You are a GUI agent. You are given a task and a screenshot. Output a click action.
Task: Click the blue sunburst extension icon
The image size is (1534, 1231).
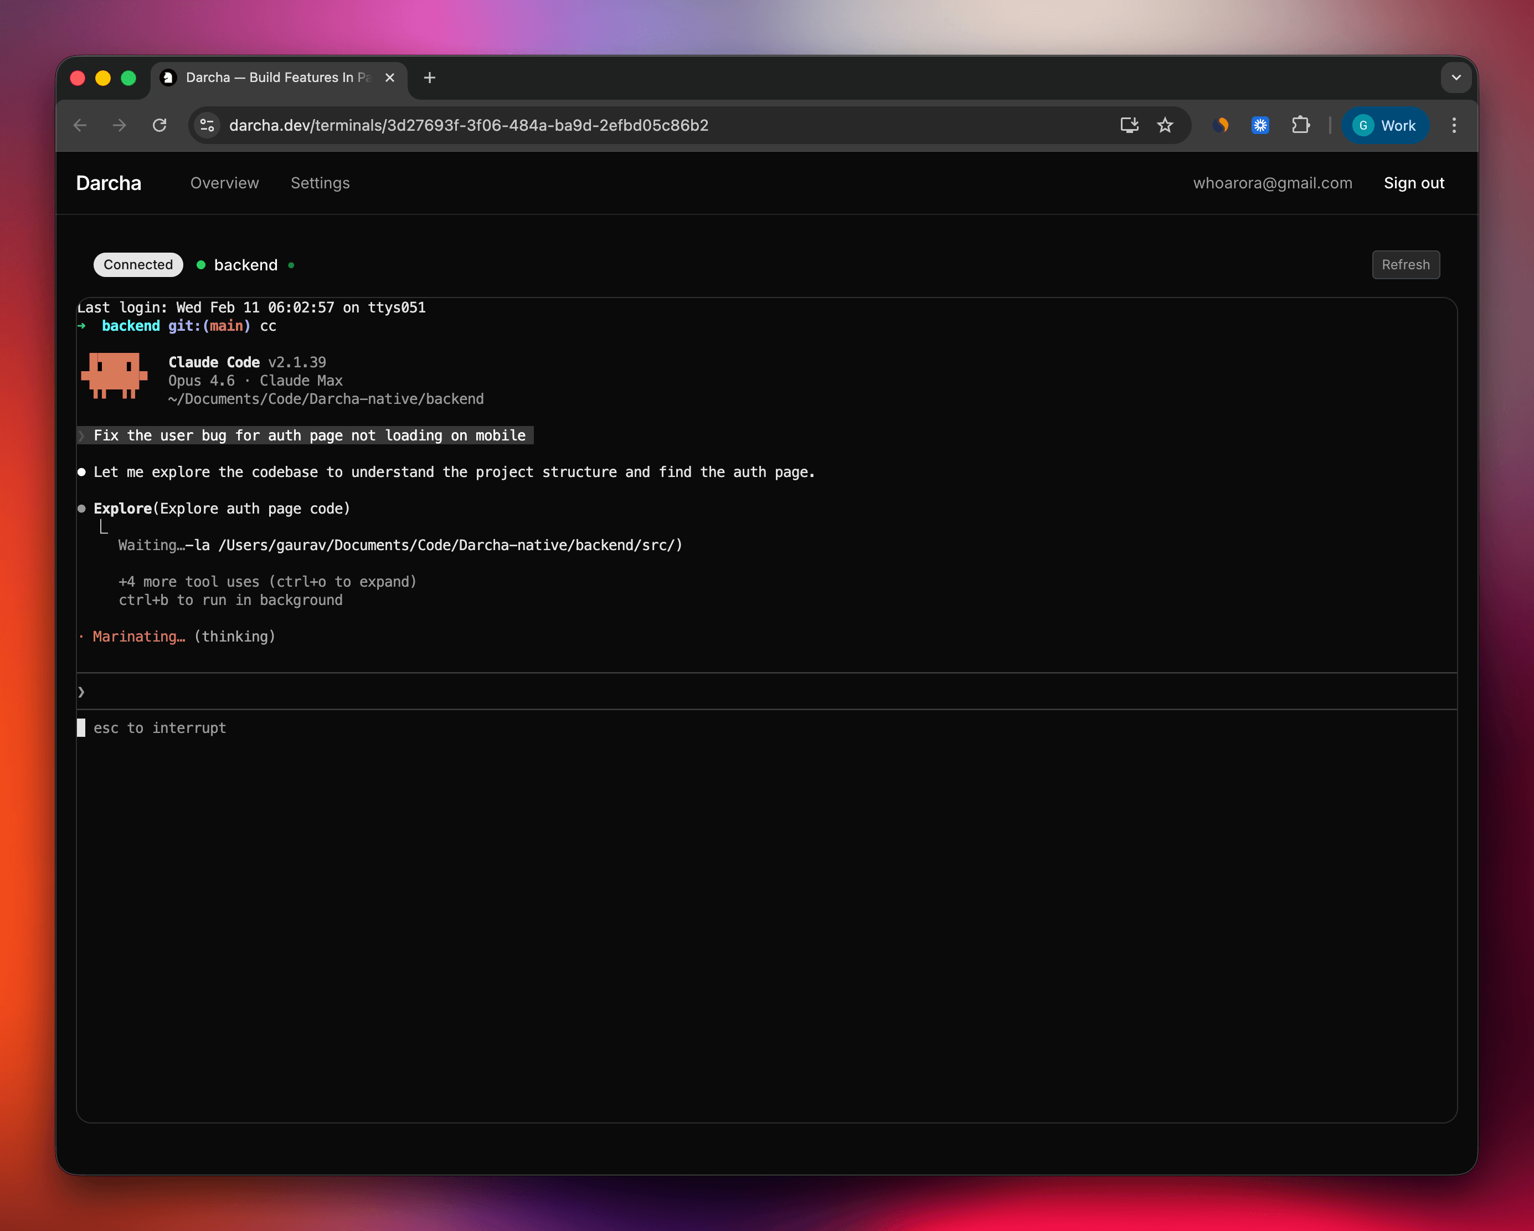point(1260,125)
